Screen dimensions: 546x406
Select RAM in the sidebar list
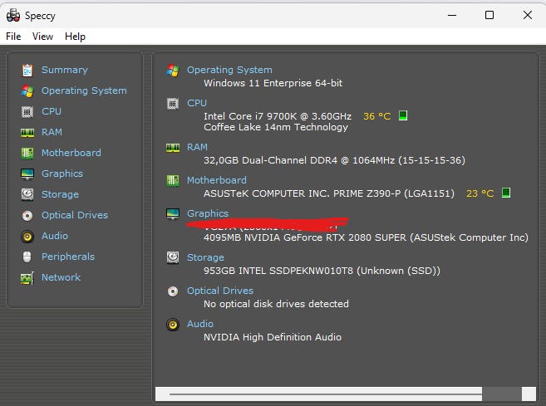(52, 132)
